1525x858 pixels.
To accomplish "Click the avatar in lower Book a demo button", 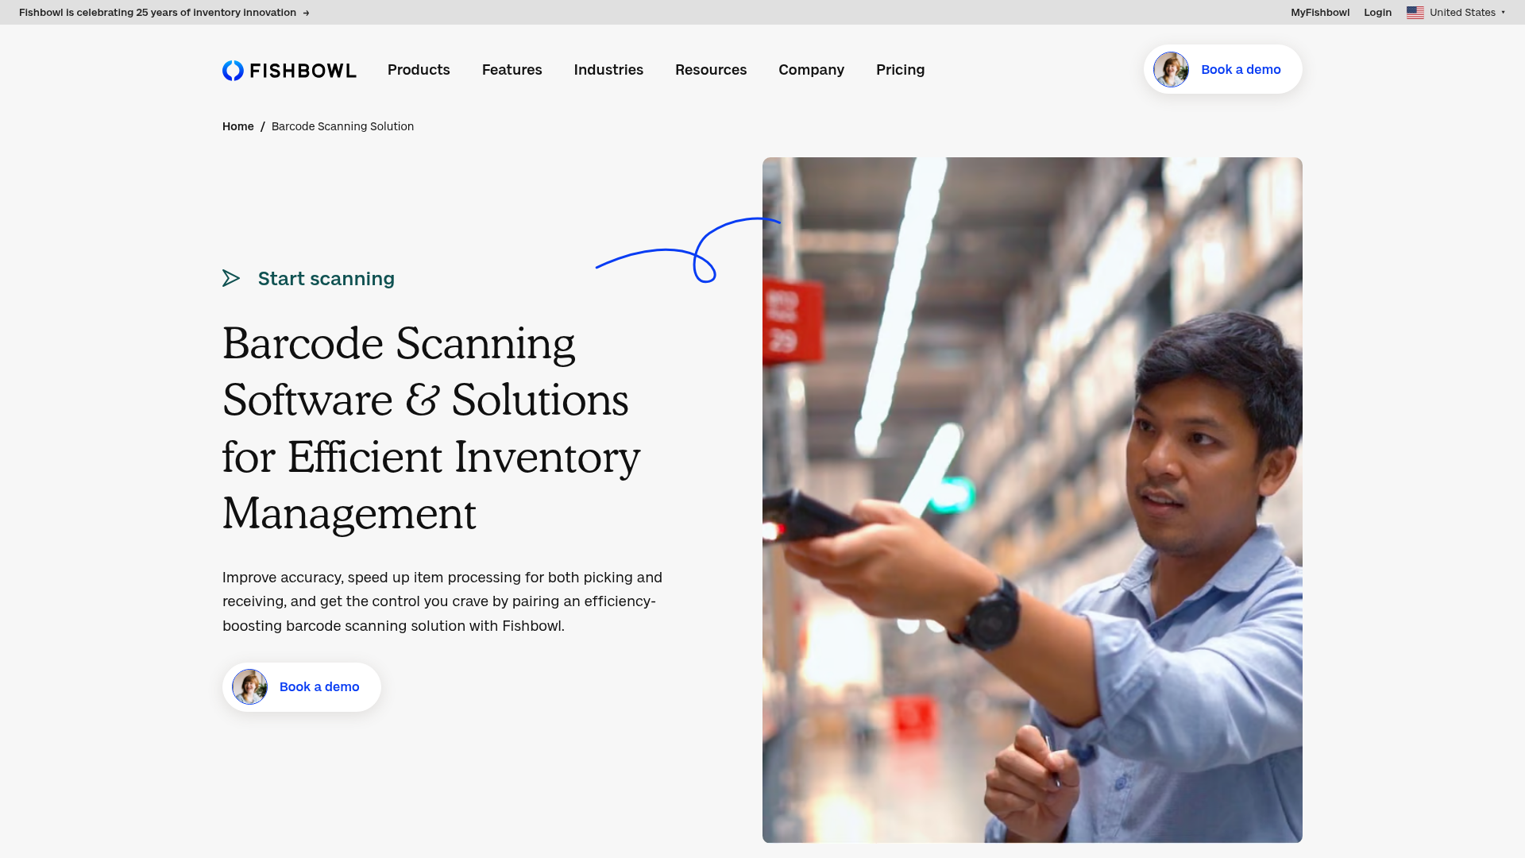I will pyautogui.click(x=249, y=687).
